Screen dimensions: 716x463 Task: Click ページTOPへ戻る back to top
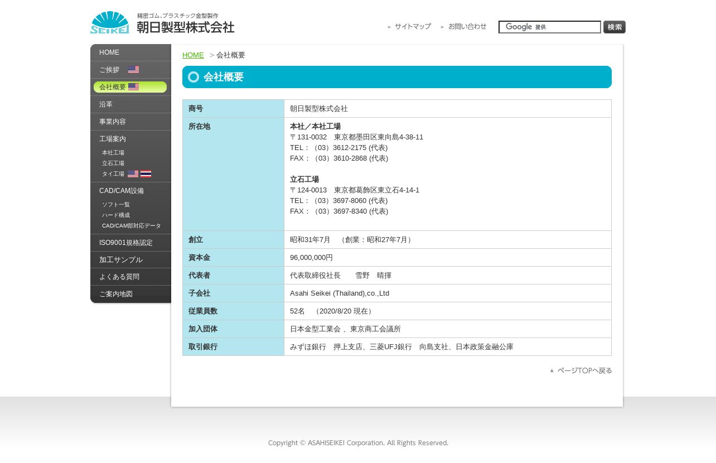(581, 370)
